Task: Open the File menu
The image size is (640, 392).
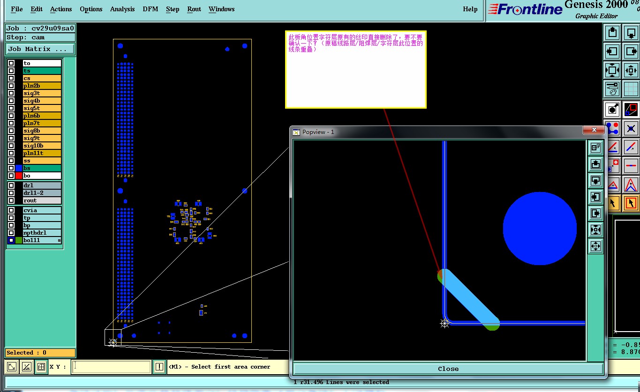Action: 16,9
